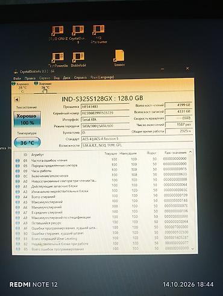Click the features field S.M.A.R.T., NCQ, TRIM, GPL

[137, 145]
